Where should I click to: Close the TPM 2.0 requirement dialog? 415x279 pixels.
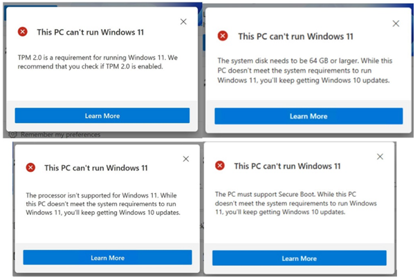point(183,21)
